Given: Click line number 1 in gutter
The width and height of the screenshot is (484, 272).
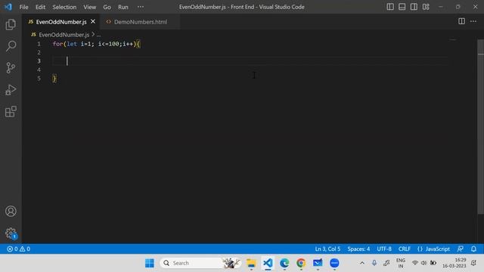Looking at the screenshot, I should pos(39,44).
